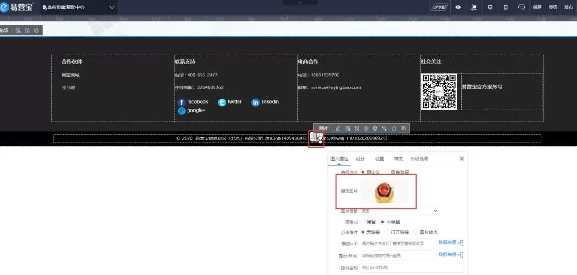Click the 企业版 edition badge
Screen dimensions: 577x275
point(439,7)
